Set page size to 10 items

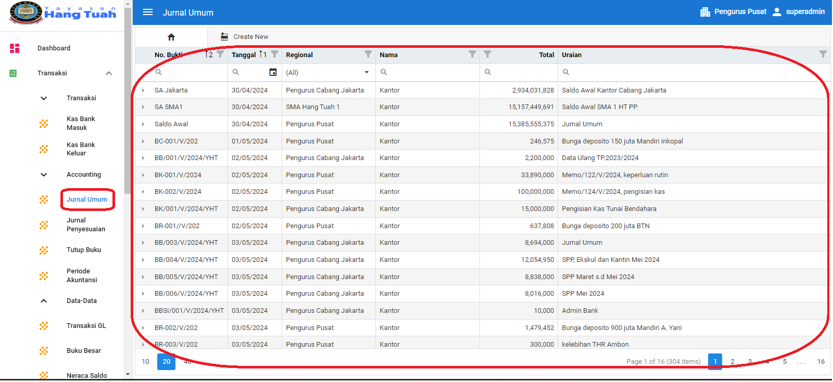pos(145,362)
